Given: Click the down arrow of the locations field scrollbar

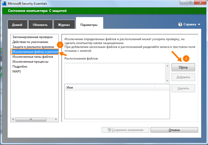Looking at the screenshot, I should 167,81.
